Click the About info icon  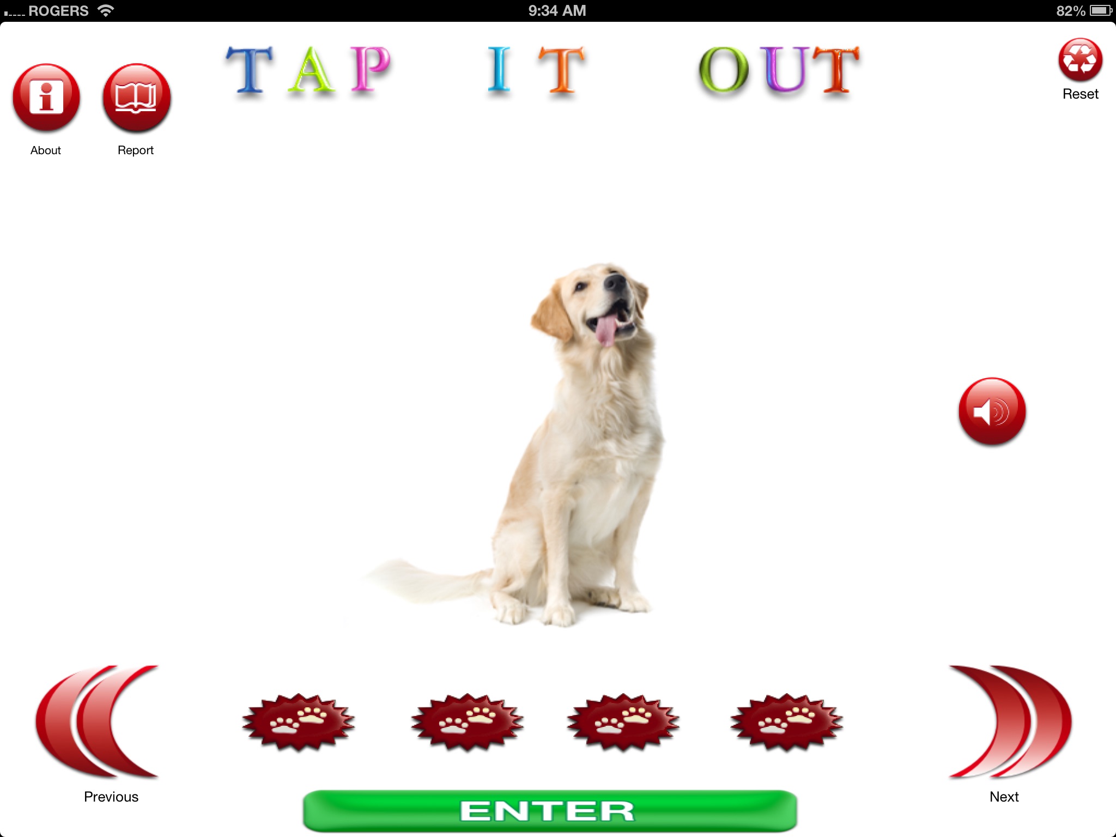coord(46,94)
